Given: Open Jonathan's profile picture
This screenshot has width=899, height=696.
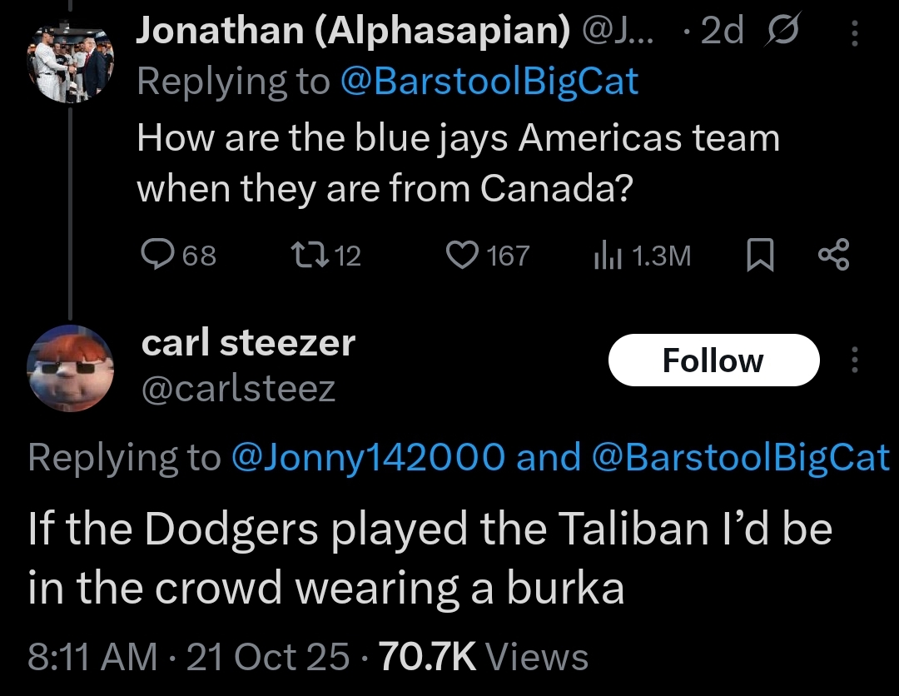Looking at the screenshot, I should (x=71, y=64).
